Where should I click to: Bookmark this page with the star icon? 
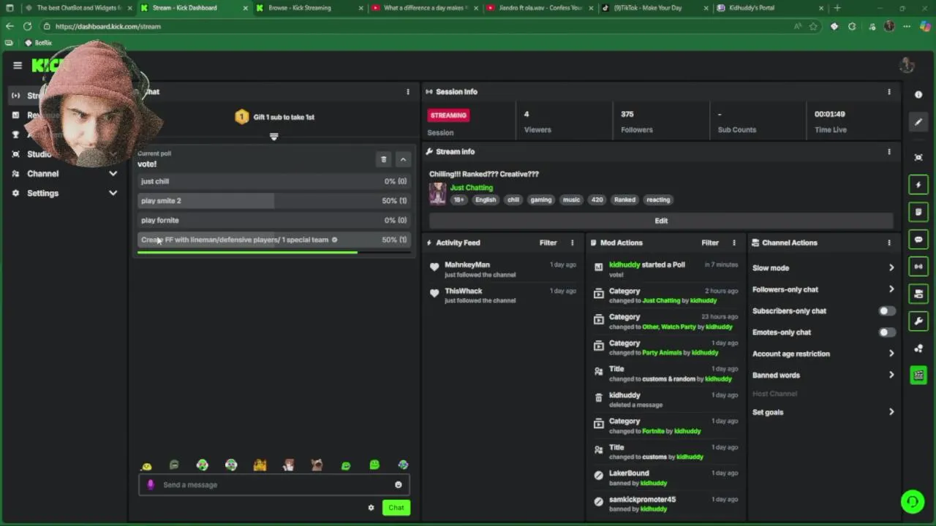[813, 26]
